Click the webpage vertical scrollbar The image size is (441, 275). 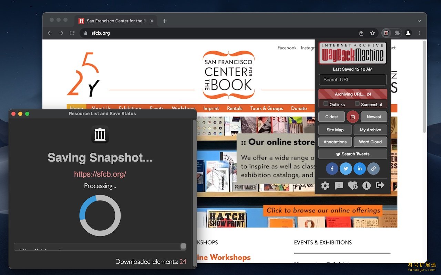tap(424, 86)
